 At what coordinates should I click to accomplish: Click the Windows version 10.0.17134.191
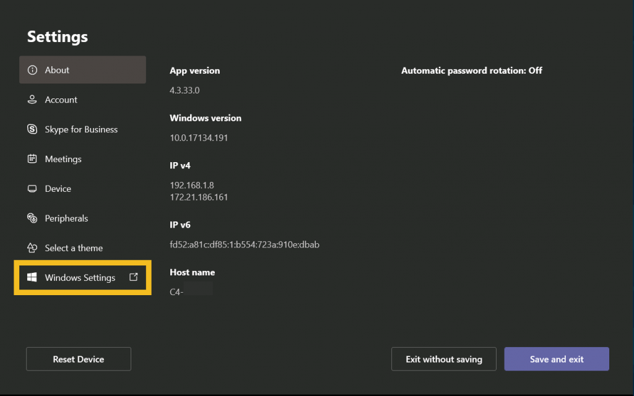tap(199, 138)
